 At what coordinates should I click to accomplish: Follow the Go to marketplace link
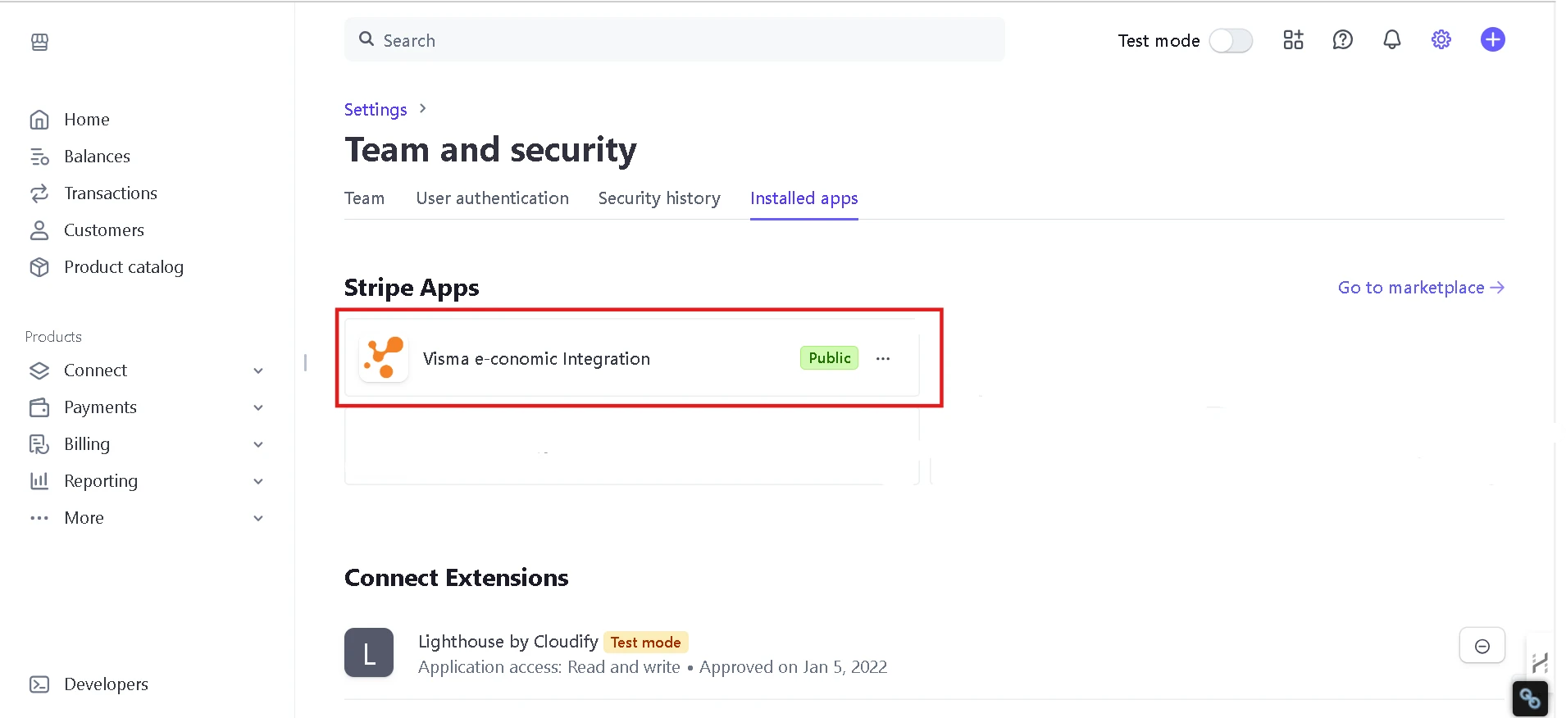1421,288
